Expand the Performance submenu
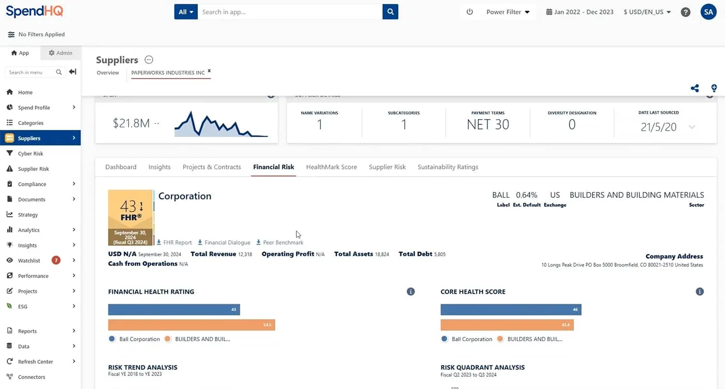This screenshot has height=389, width=725. [74, 276]
